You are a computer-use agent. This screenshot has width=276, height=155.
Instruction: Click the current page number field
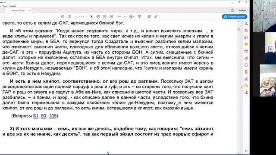click(x=76, y=16)
